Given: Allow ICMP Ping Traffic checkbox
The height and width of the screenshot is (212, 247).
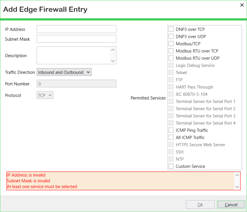Looking at the screenshot, I should pyautogui.click(x=171, y=130).
